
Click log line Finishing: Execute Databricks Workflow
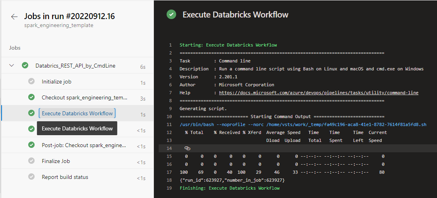[x=230, y=188]
